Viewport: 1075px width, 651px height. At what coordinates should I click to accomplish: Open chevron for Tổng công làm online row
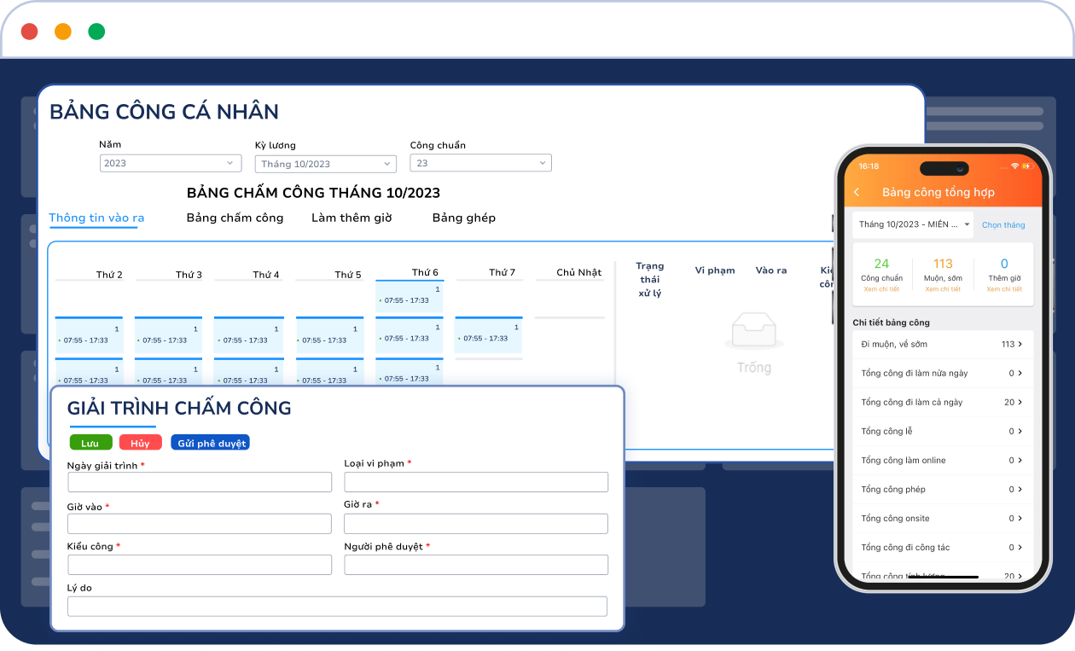coord(1020,460)
